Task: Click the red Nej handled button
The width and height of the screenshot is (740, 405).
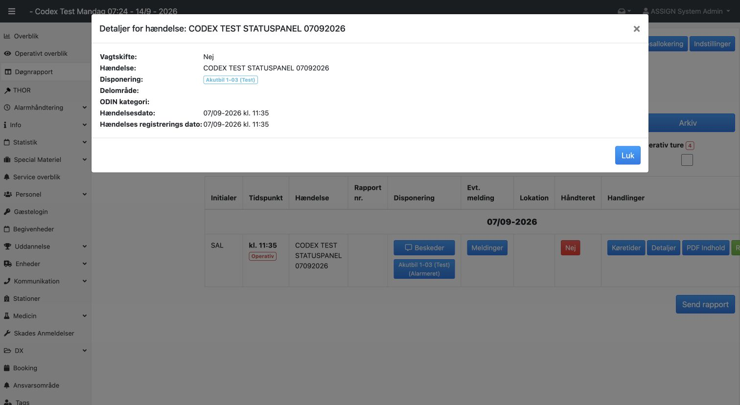Action: 570,248
